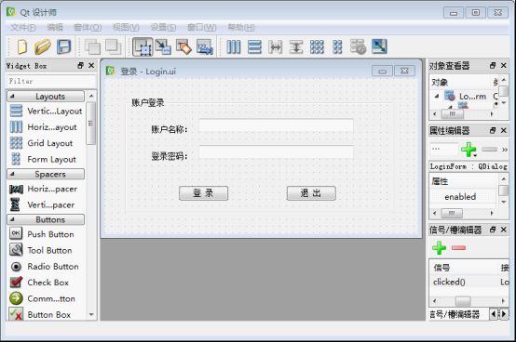516x342 pixels.
Task: Open the 帮助(H) menu
Action: tap(241, 27)
